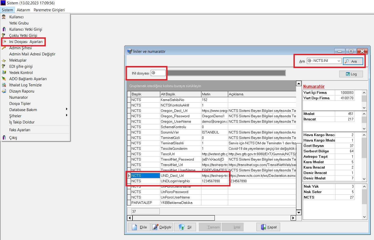Open the Aktarım menu
374x240 pixels.
pos(23,10)
